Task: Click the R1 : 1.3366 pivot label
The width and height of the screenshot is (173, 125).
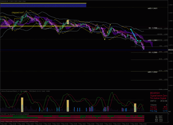Action: [153, 52]
